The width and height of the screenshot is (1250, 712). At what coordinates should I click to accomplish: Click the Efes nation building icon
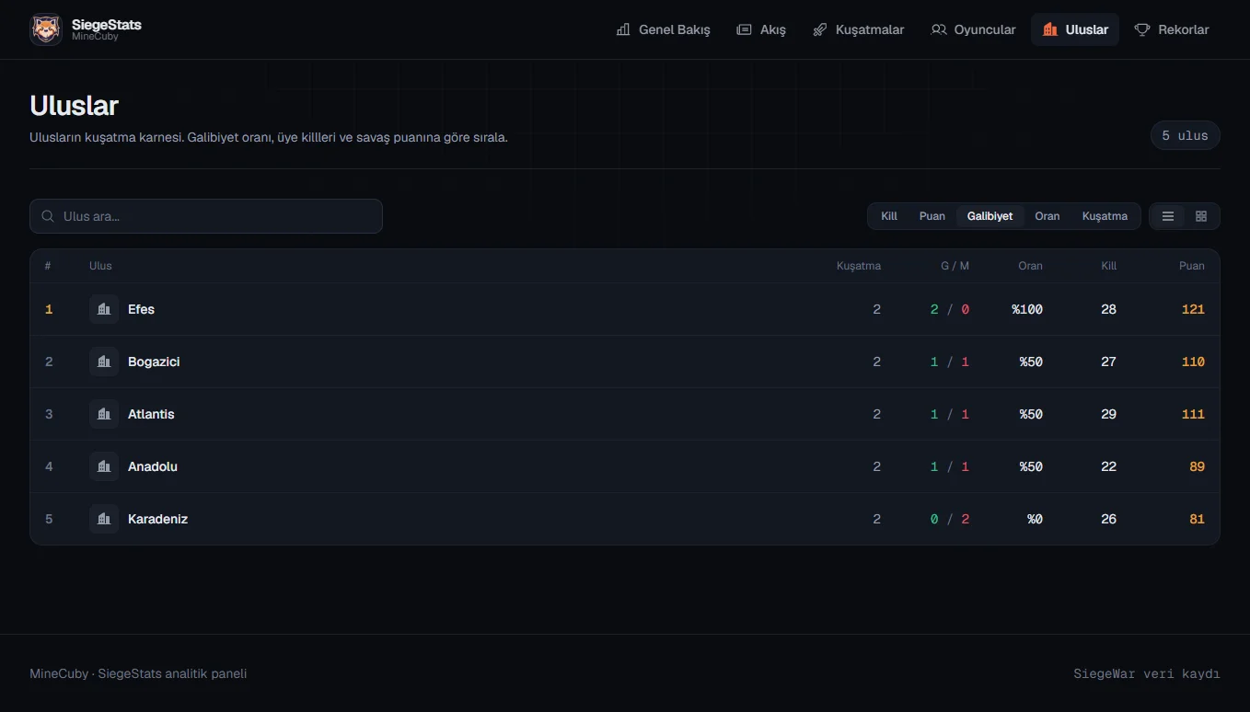(x=104, y=309)
